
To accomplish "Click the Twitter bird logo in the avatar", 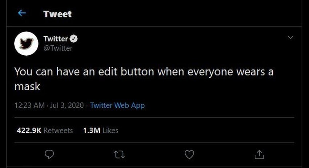I will 26,44.
